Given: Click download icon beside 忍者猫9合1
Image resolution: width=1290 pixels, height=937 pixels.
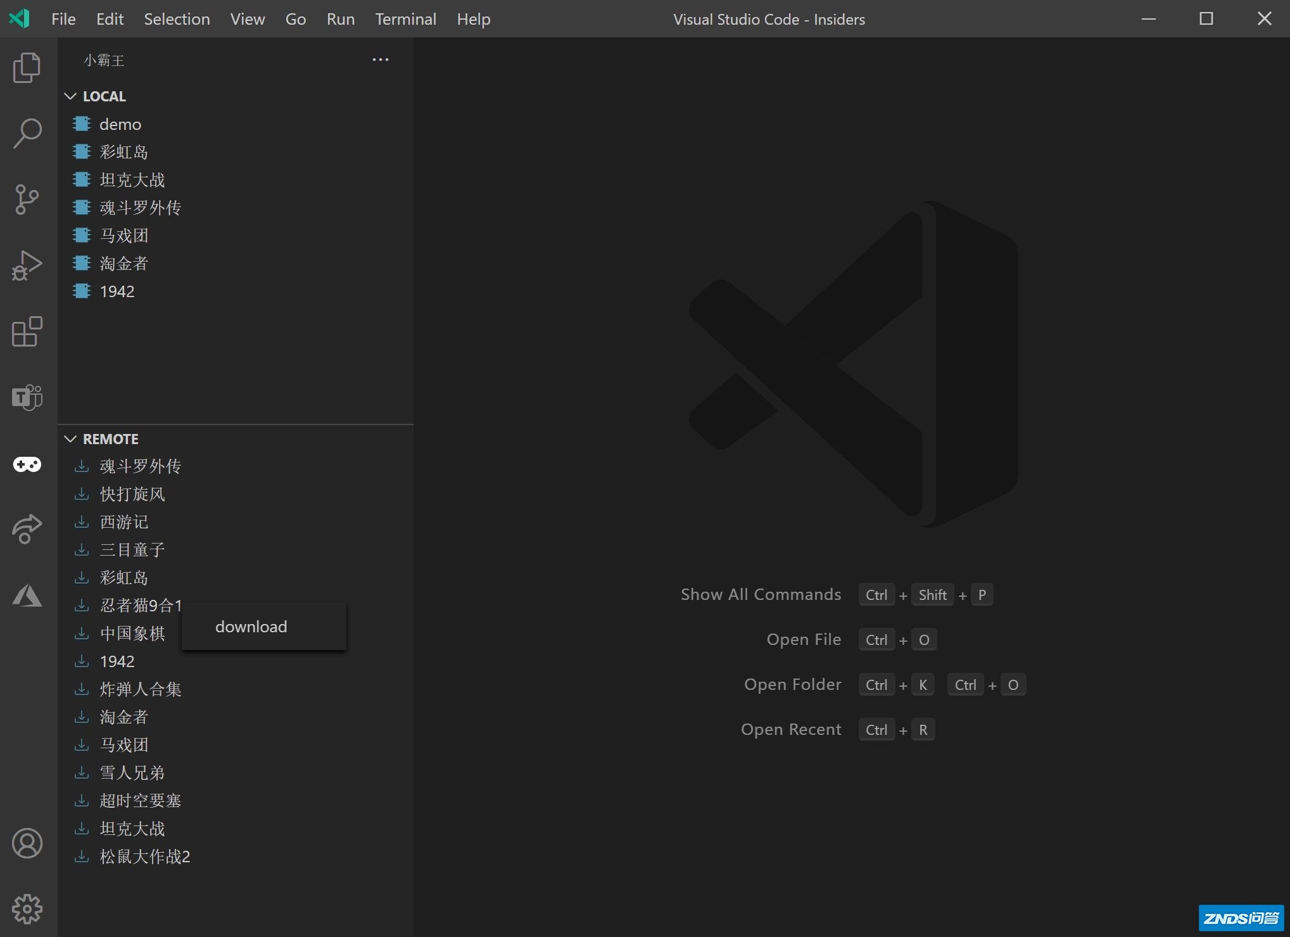Looking at the screenshot, I should [x=82, y=605].
